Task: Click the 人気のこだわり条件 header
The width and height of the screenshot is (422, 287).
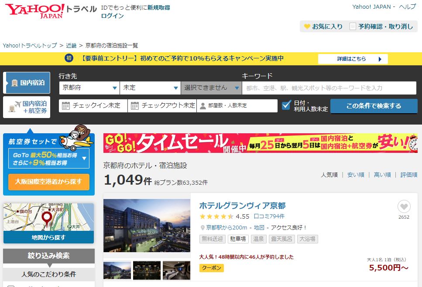Action: (49, 274)
